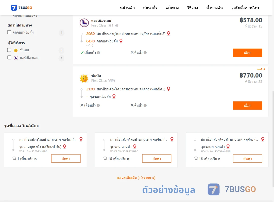Show คืนตั๋ว info icon on แอร์เมืองเลย card
The width and height of the screenshot is (274, 202).
pyautogui.click(x=145, y=53)
